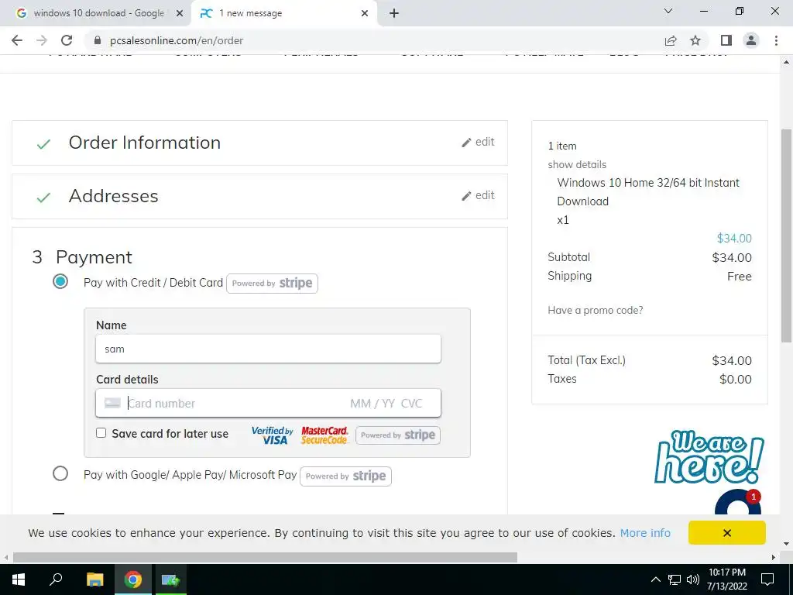Edit the Order Information section

pos(478,143)
